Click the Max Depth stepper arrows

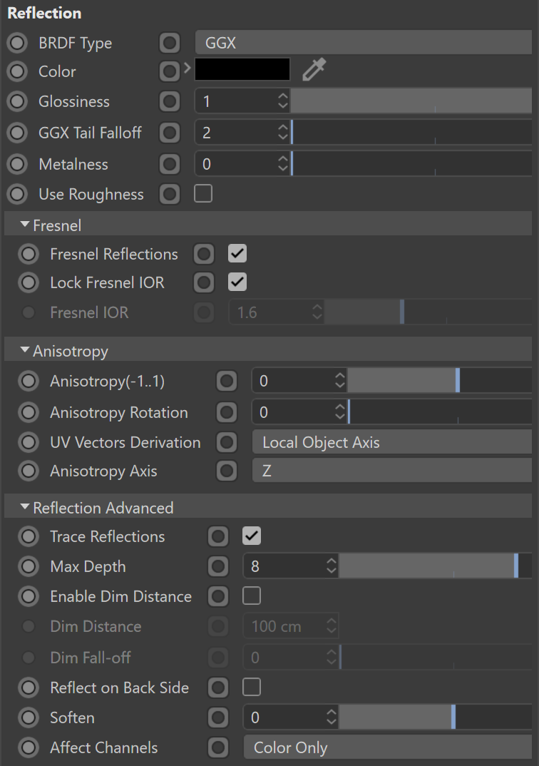(x=332, y=566)
